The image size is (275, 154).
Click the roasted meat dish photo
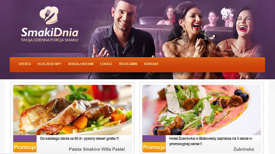(72, 110)
